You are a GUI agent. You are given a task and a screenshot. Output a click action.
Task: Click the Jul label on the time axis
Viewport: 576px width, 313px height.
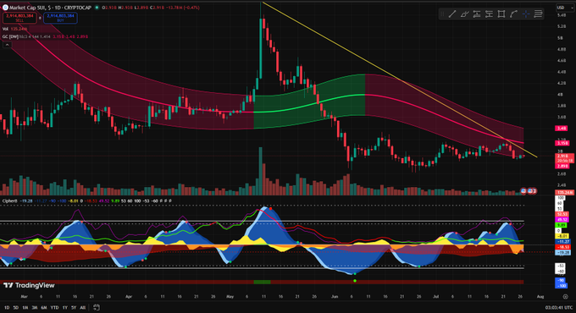[436, 296]
